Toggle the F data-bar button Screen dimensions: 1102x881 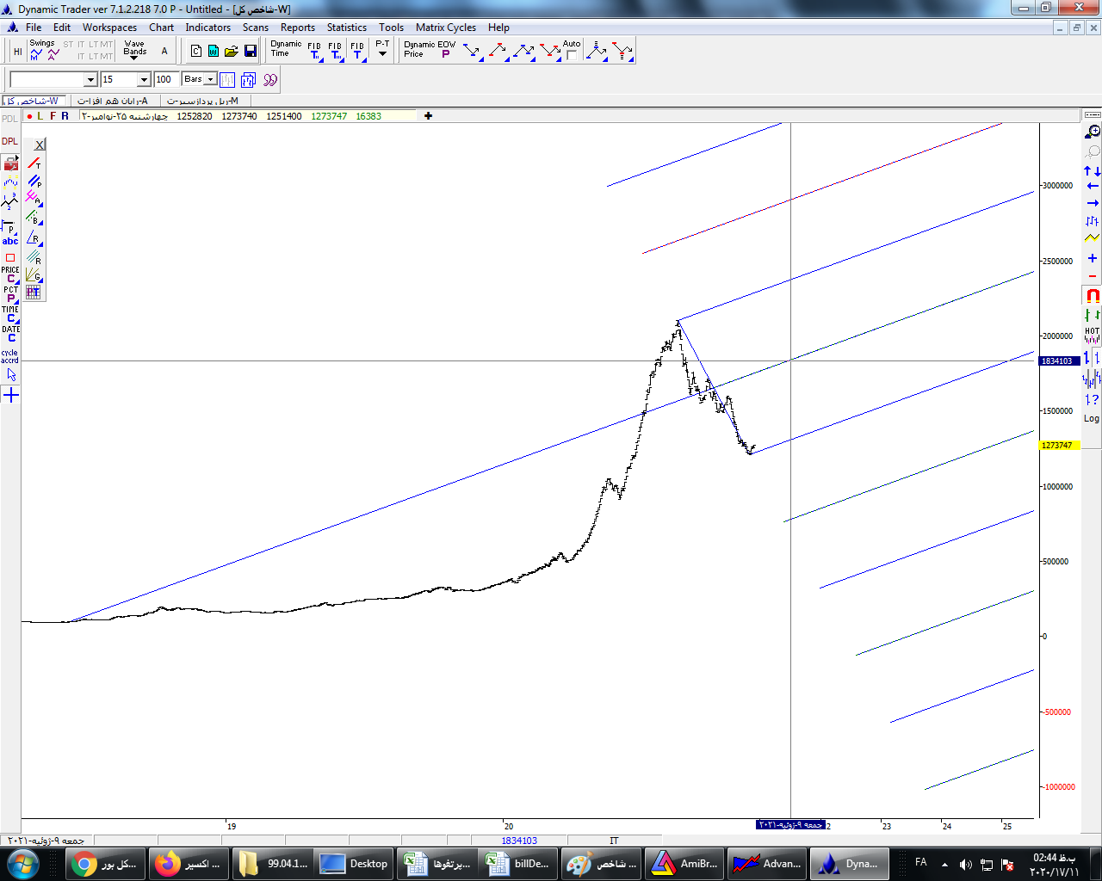(x=53, y=116)
